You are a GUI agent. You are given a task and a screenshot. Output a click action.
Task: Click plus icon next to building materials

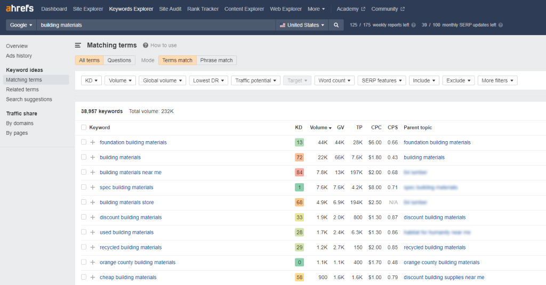(93, 157)
